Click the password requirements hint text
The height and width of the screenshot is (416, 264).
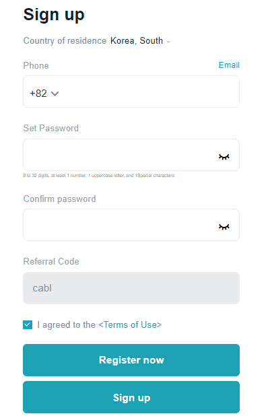(x=99, y=176)
